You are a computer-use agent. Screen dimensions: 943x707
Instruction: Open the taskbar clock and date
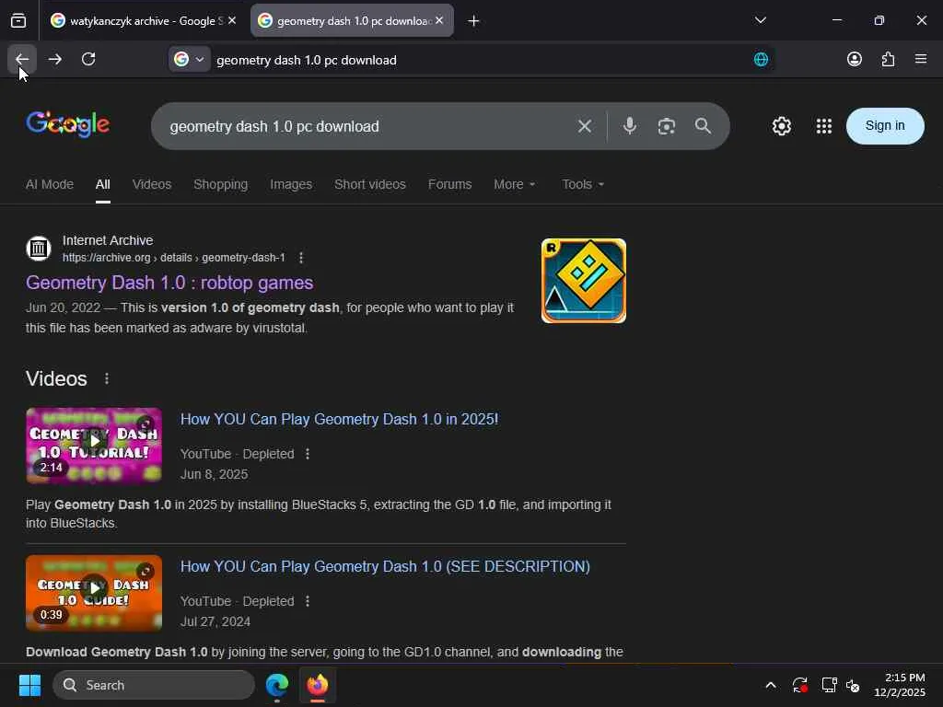tap(900, 685)
